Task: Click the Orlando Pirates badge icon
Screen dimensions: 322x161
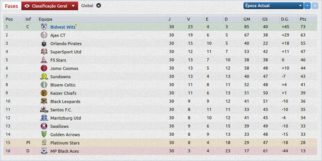Action: [x=44, y=43]
